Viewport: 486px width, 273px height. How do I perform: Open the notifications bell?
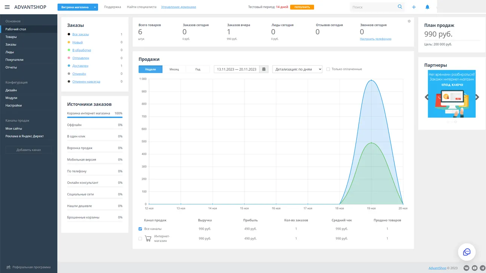427,7
